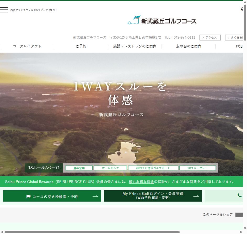247x234 pixels.
Task: Click the arrow on the My Prince Golf button
Action: (196, 196)
